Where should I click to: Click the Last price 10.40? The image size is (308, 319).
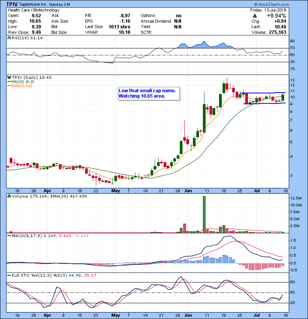[280, 27]
